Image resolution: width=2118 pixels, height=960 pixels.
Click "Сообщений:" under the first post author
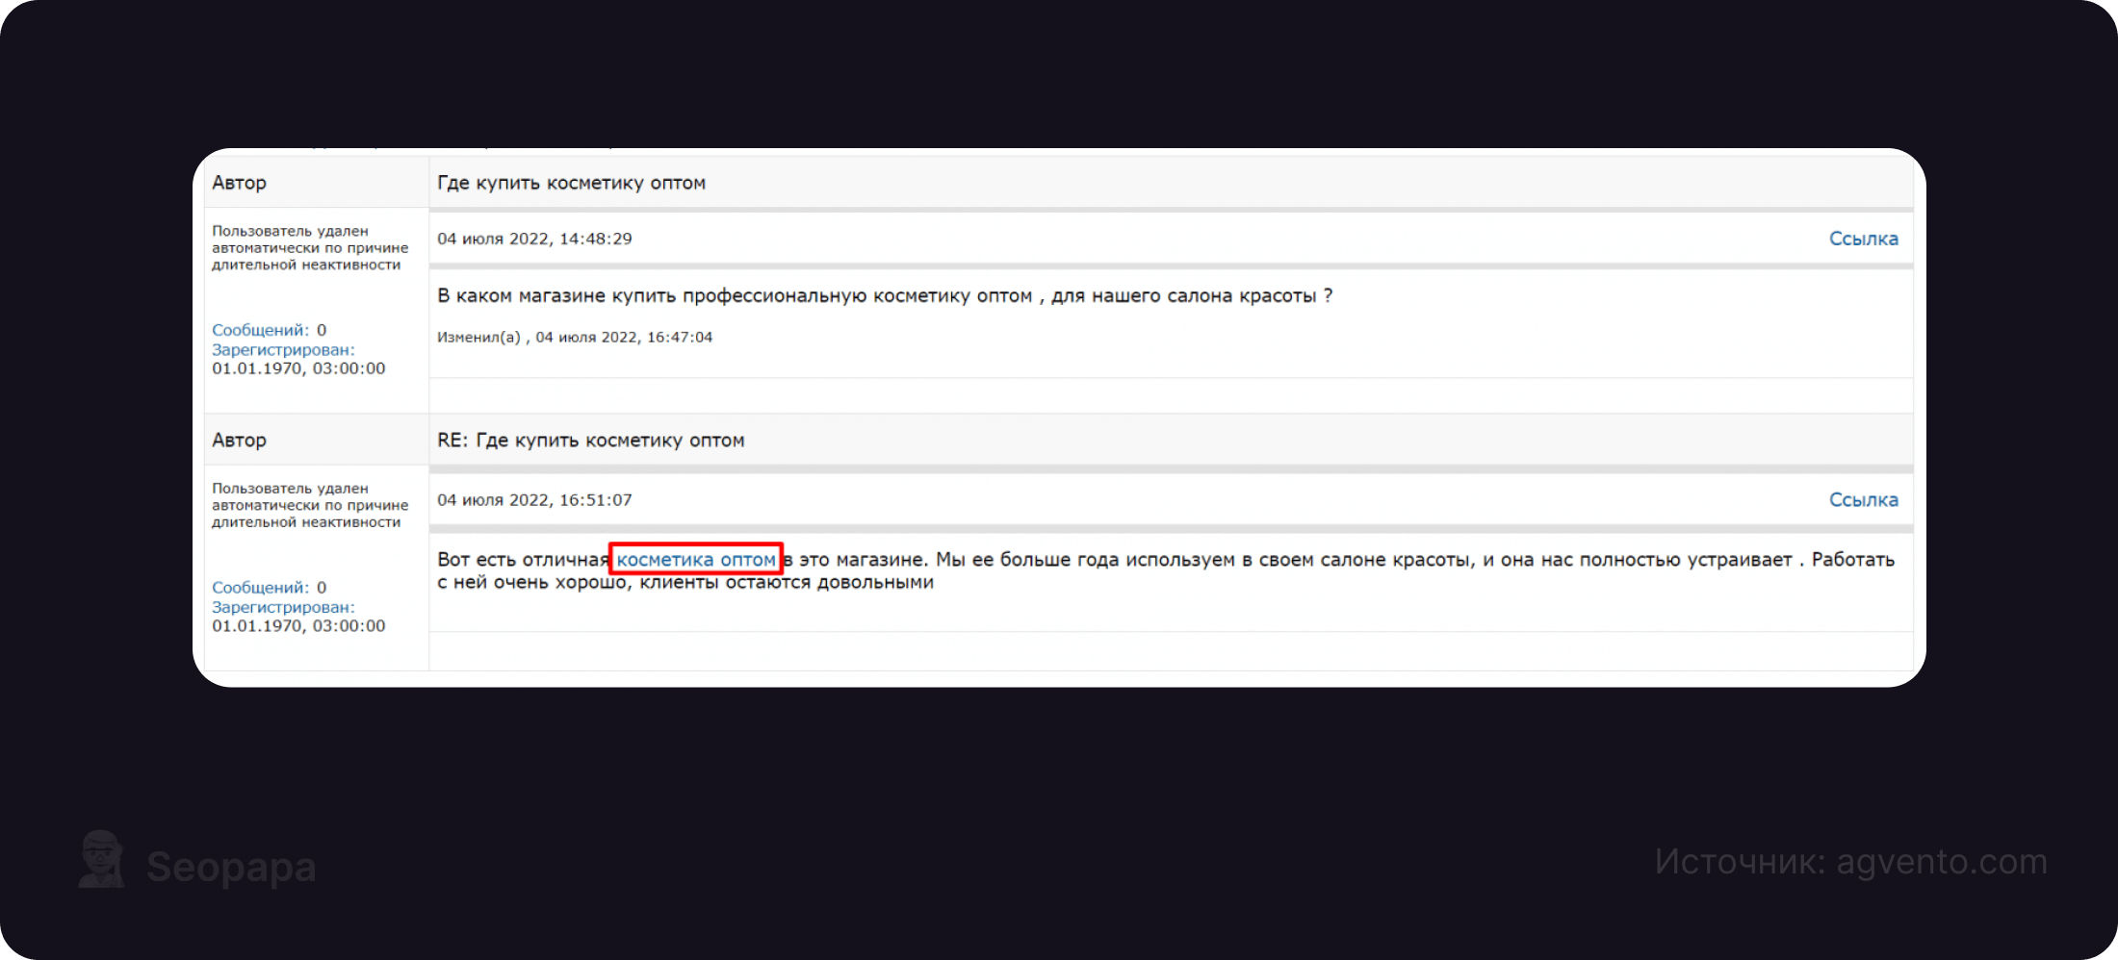260,330
